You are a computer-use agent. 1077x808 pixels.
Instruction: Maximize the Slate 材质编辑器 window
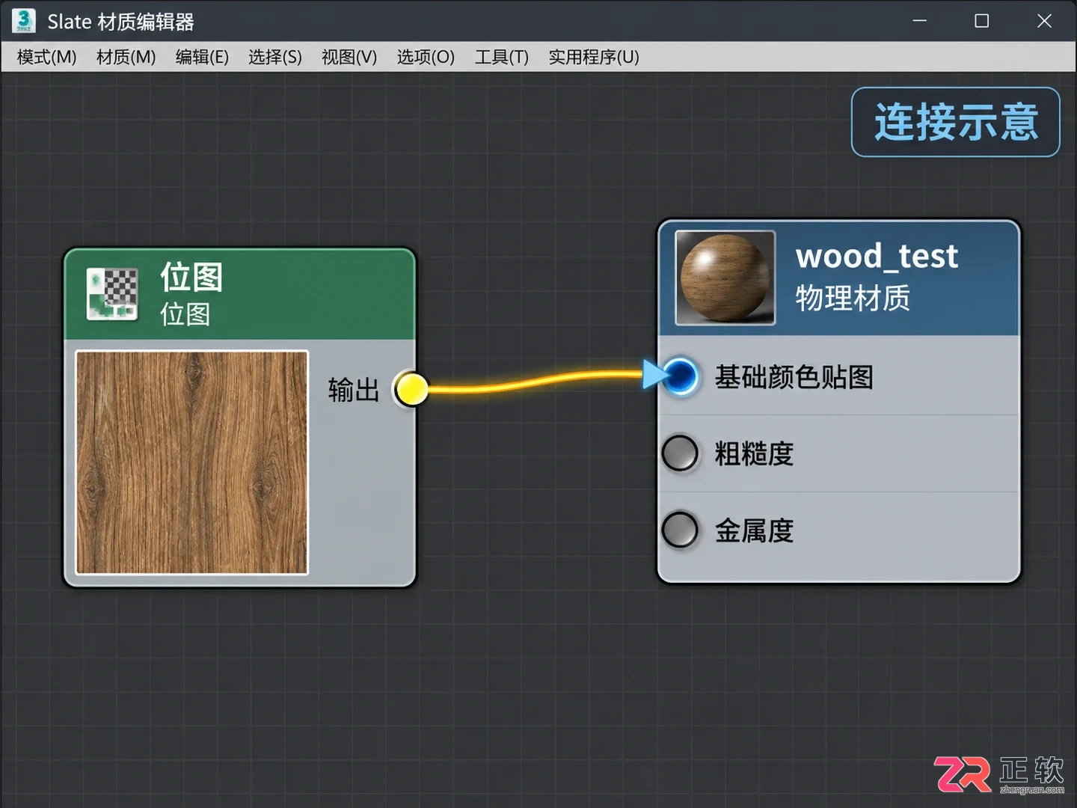coord(982,21)
